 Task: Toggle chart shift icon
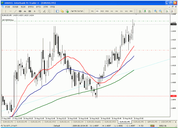(x=172, y=11)
